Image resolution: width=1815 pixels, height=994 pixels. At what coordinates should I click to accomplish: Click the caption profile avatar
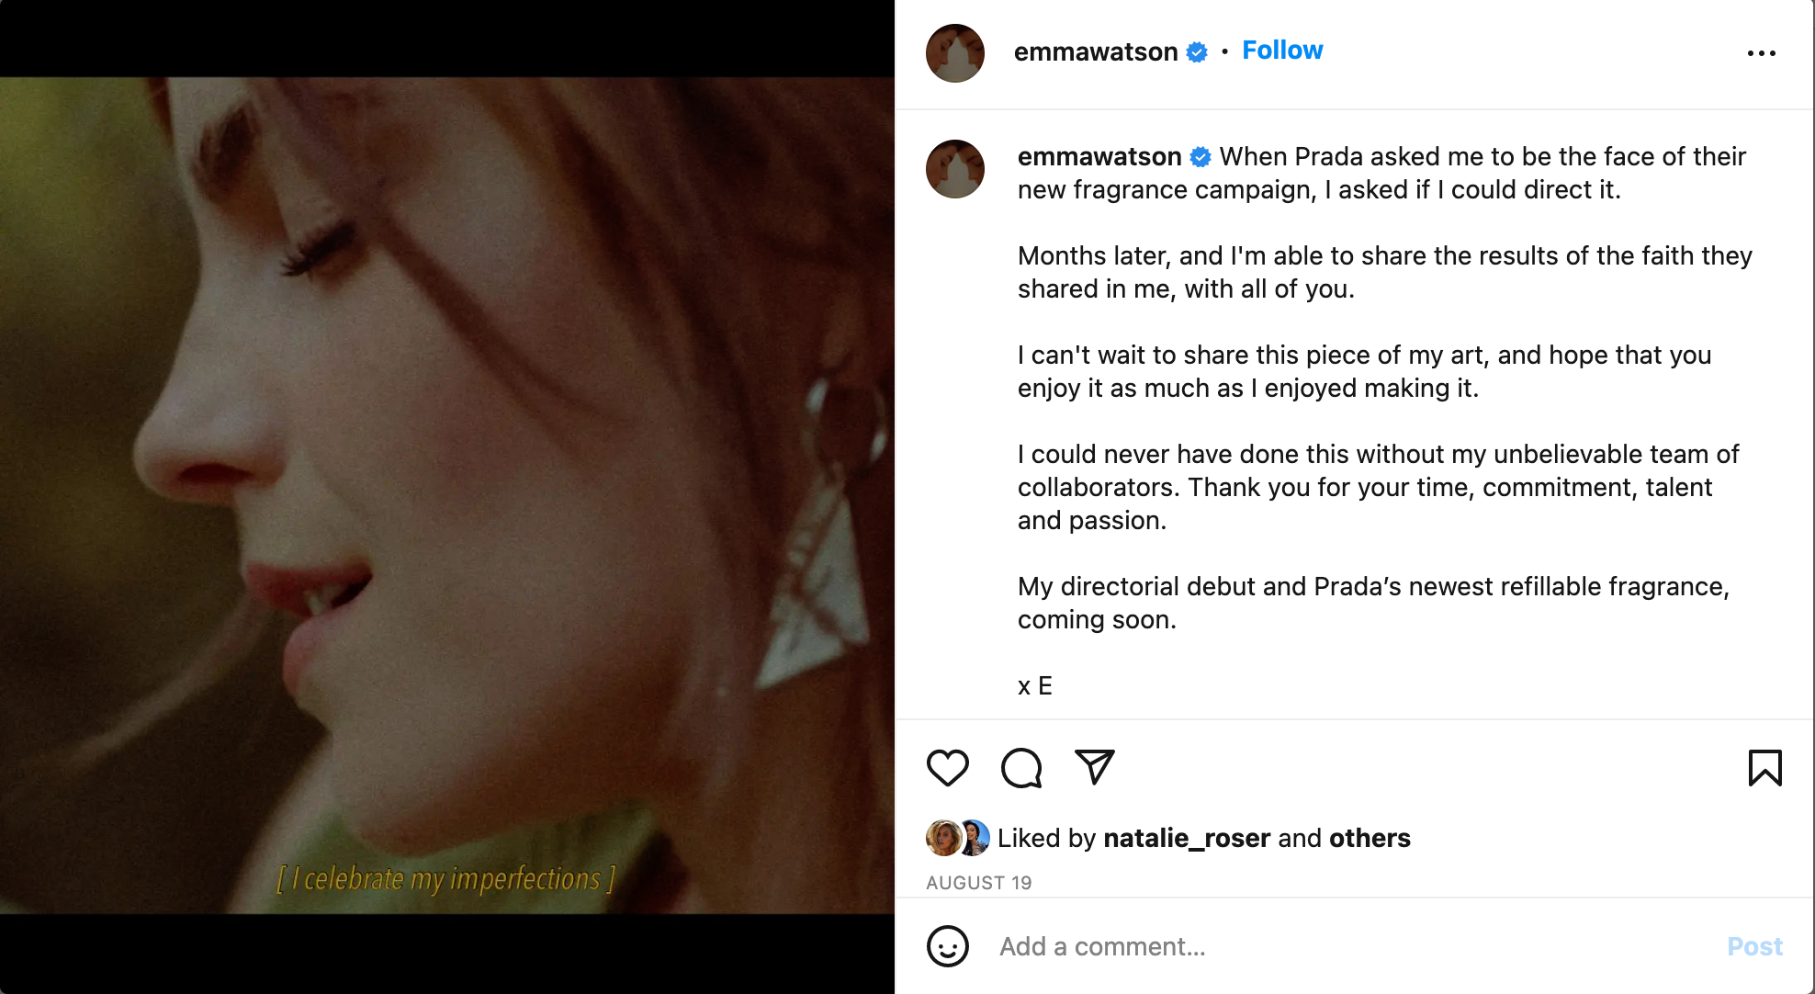click(955, 169)
